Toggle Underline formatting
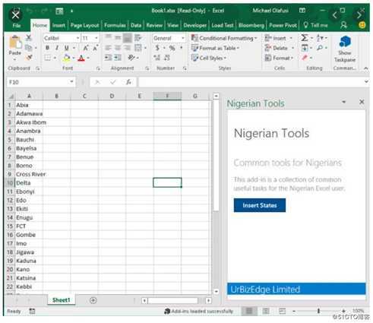This screenshot has width=373, height=323. pos(67,48)
